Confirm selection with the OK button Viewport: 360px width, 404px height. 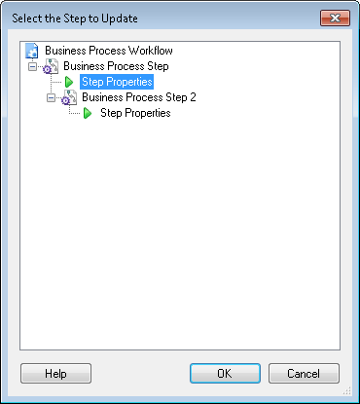click(225, 374)
